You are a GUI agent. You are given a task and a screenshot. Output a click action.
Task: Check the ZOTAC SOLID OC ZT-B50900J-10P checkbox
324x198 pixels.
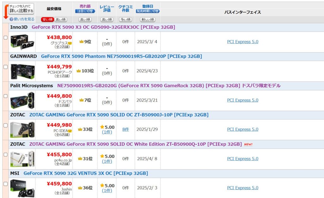(x=6, y=125)
